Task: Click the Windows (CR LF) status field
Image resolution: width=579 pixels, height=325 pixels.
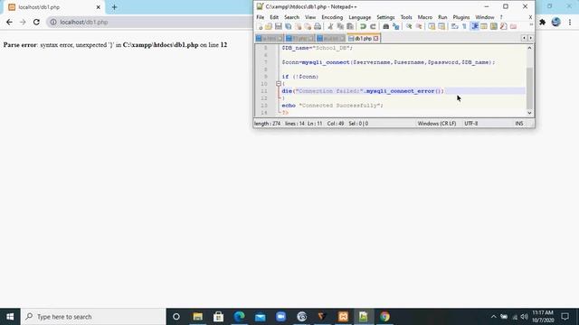Action: click(x=437, y=124)
